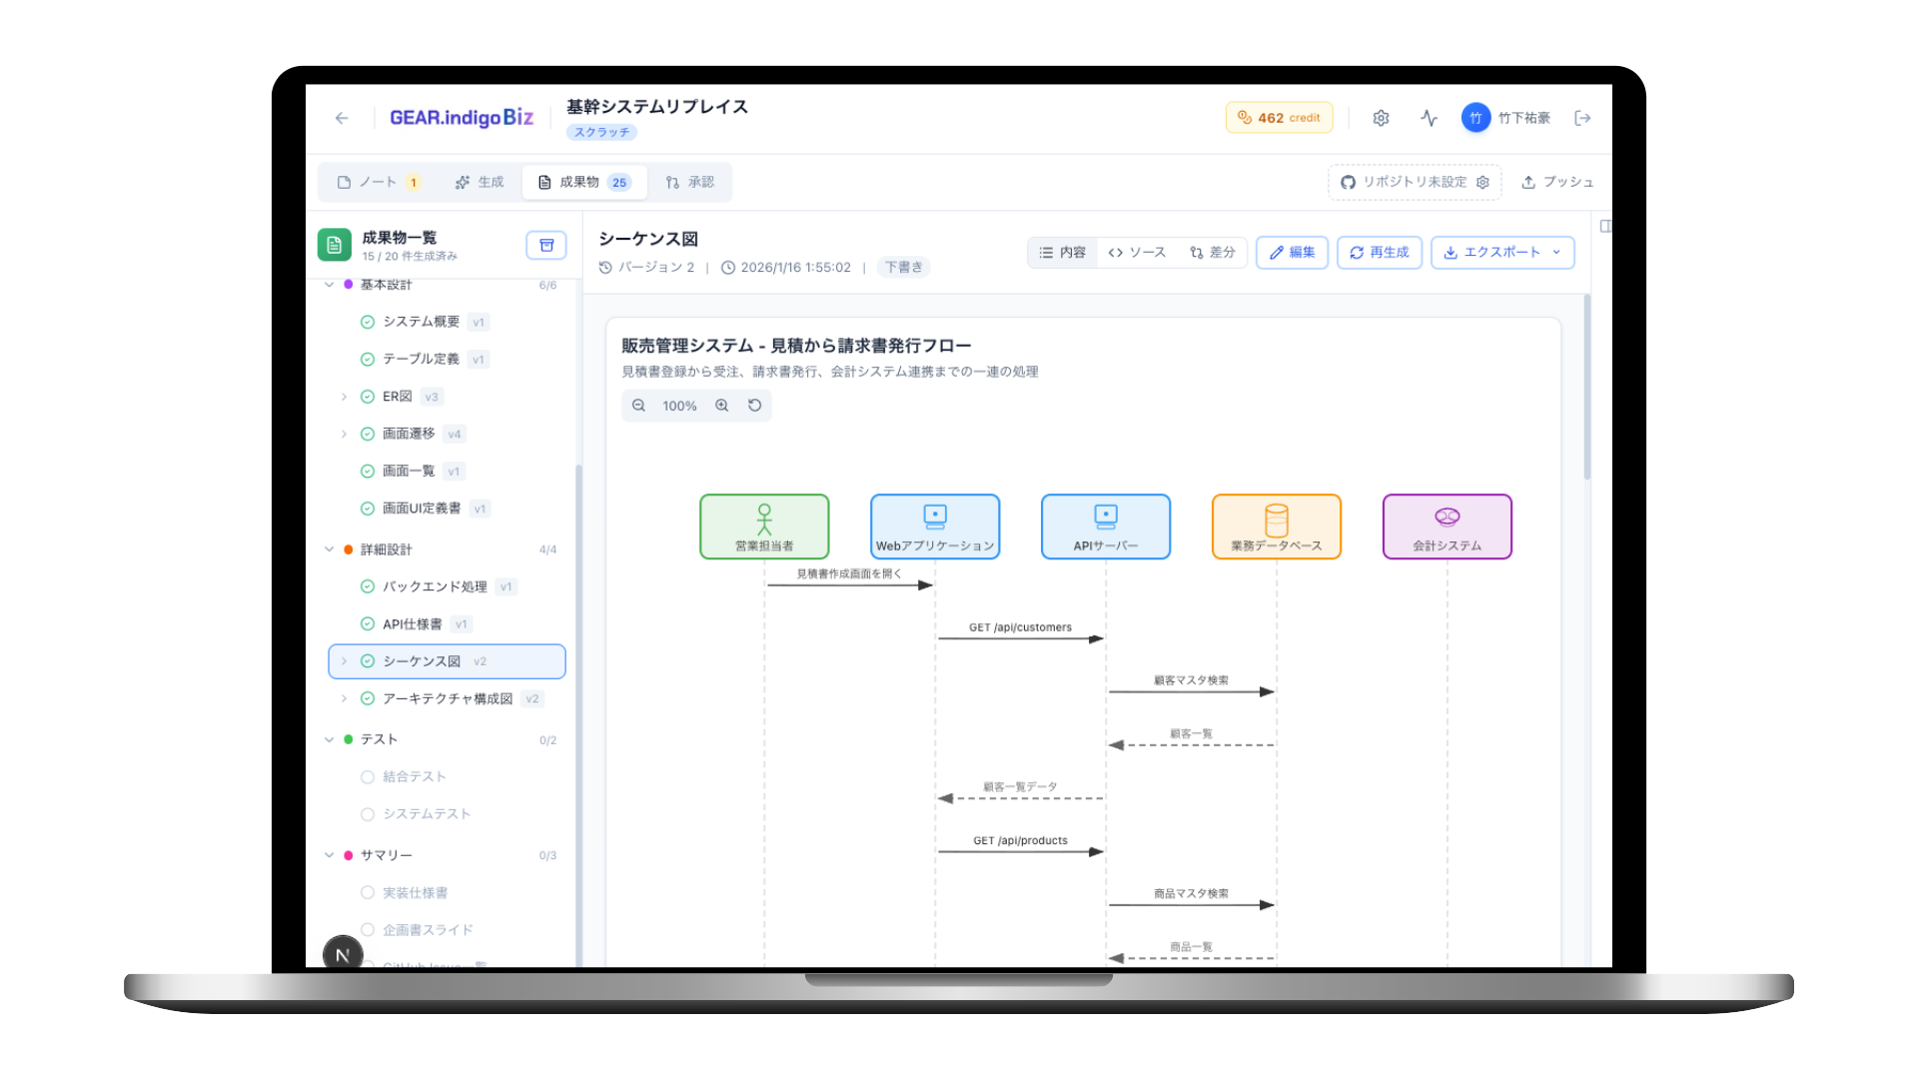Click the 再生成 button
The image size is (1918, 1079).
[1379, 253]
